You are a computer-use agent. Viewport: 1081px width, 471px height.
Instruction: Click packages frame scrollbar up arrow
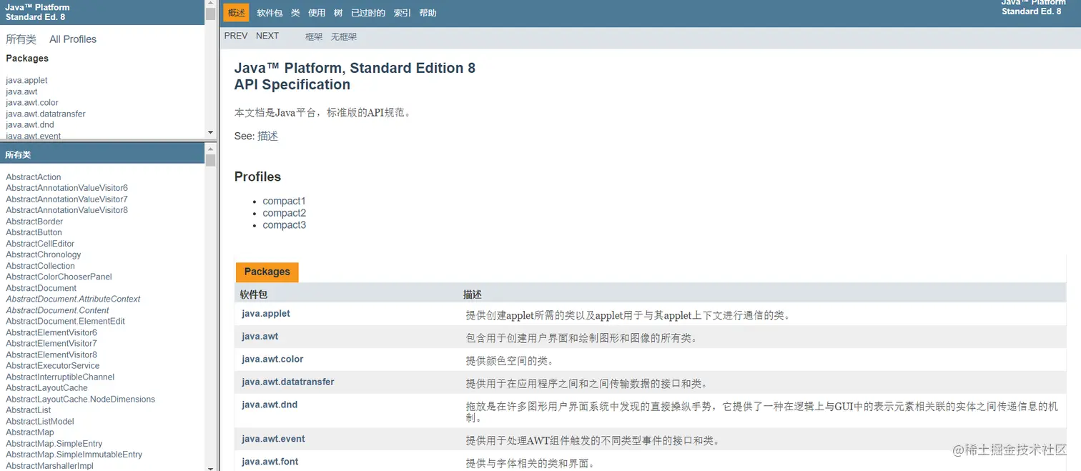pos(210,4)
